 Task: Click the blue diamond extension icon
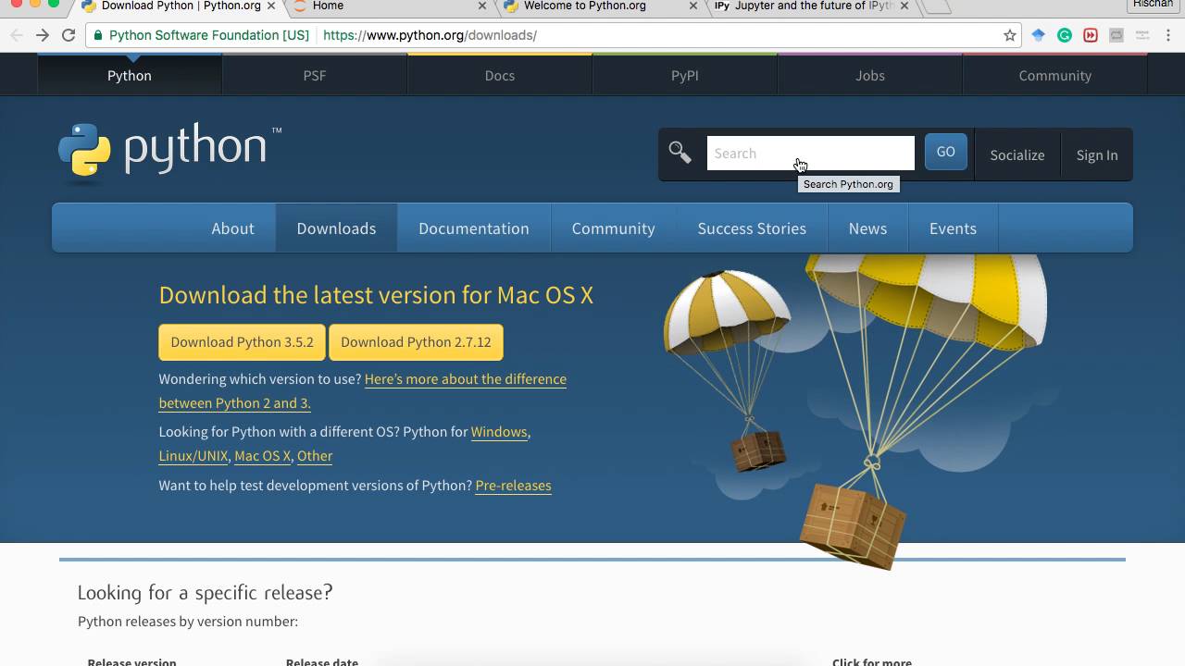click(1039, 35)
